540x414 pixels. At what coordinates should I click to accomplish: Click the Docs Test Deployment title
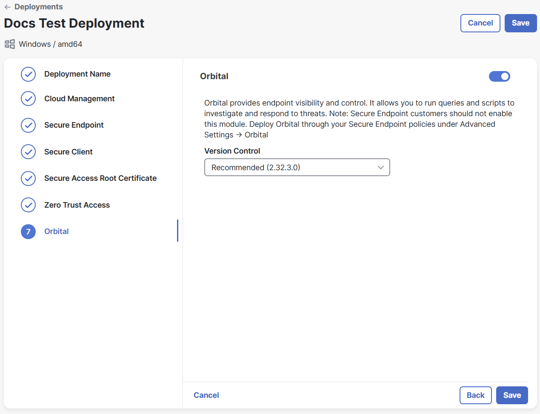[x=74, y=23]
